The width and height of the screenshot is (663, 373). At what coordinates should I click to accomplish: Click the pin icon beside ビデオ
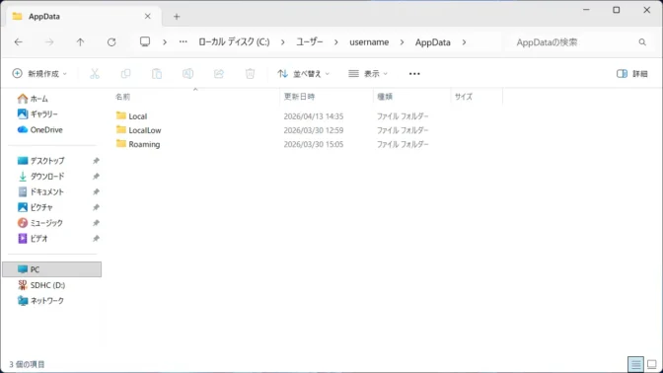click(96, 238)
